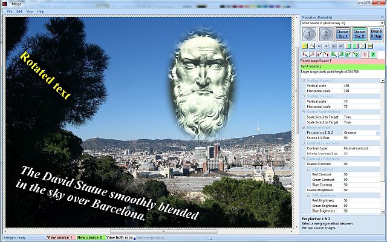Click Source 2 Vertical scale value 70

click(362, 102)
